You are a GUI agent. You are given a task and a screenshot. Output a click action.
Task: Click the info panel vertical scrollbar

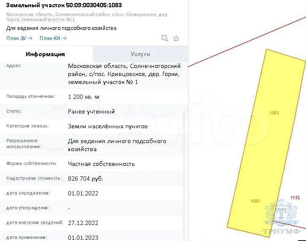pos(186,148)
